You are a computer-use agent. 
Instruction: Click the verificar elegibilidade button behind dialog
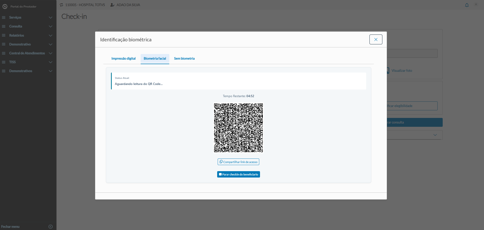(x=412, y=106)
